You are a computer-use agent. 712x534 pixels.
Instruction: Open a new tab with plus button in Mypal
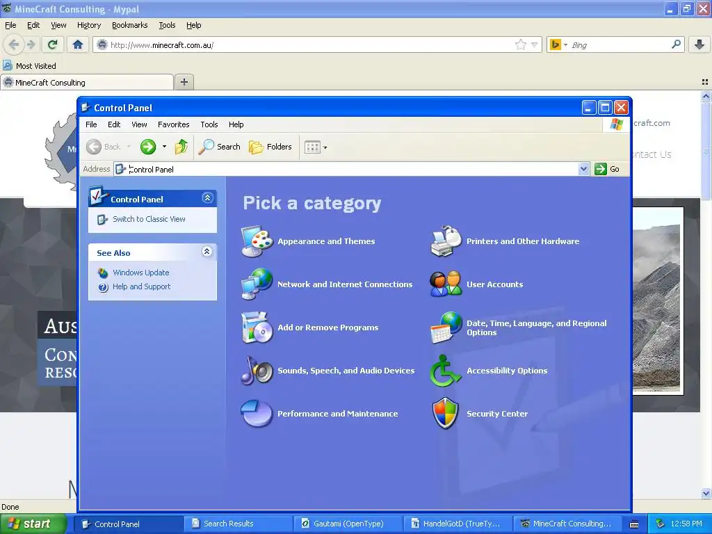(x=184, y=82)
